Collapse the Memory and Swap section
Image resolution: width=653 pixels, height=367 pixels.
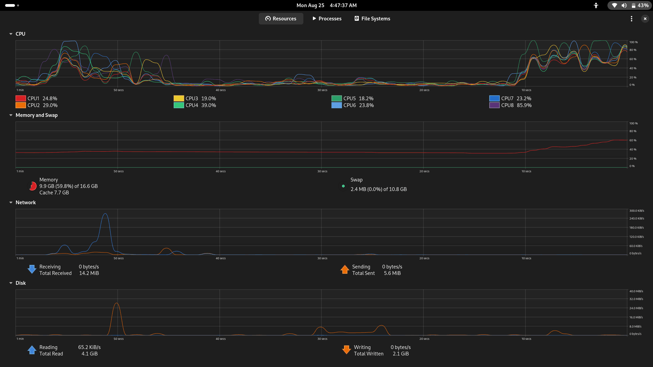point(11,115)
